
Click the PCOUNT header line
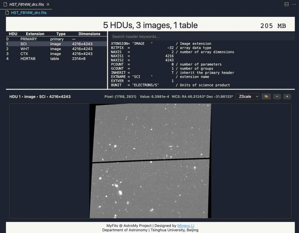(166, 64)
